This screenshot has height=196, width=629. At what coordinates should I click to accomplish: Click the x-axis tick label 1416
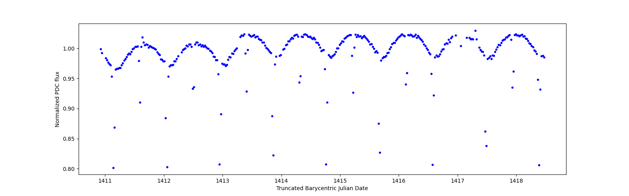click(x=399, y=181)
